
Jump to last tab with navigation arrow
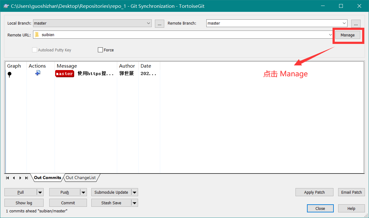point(26,178)
